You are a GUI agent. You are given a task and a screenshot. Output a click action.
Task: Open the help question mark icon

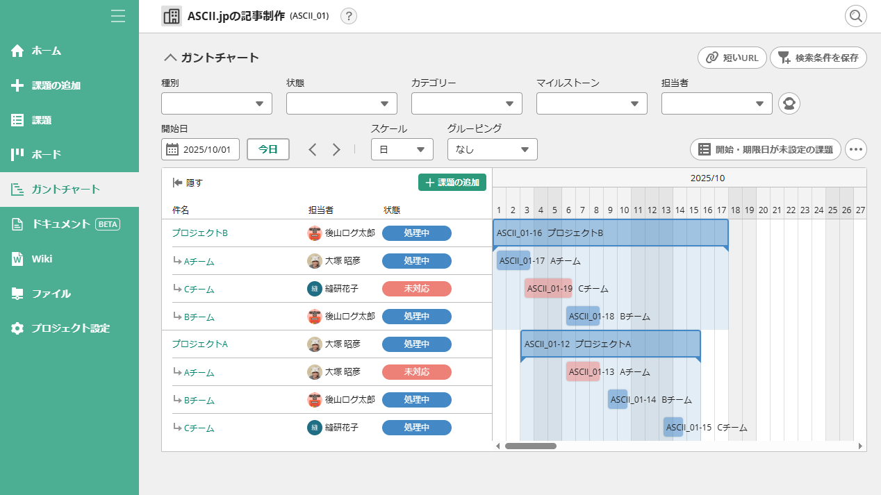point(349,16)
